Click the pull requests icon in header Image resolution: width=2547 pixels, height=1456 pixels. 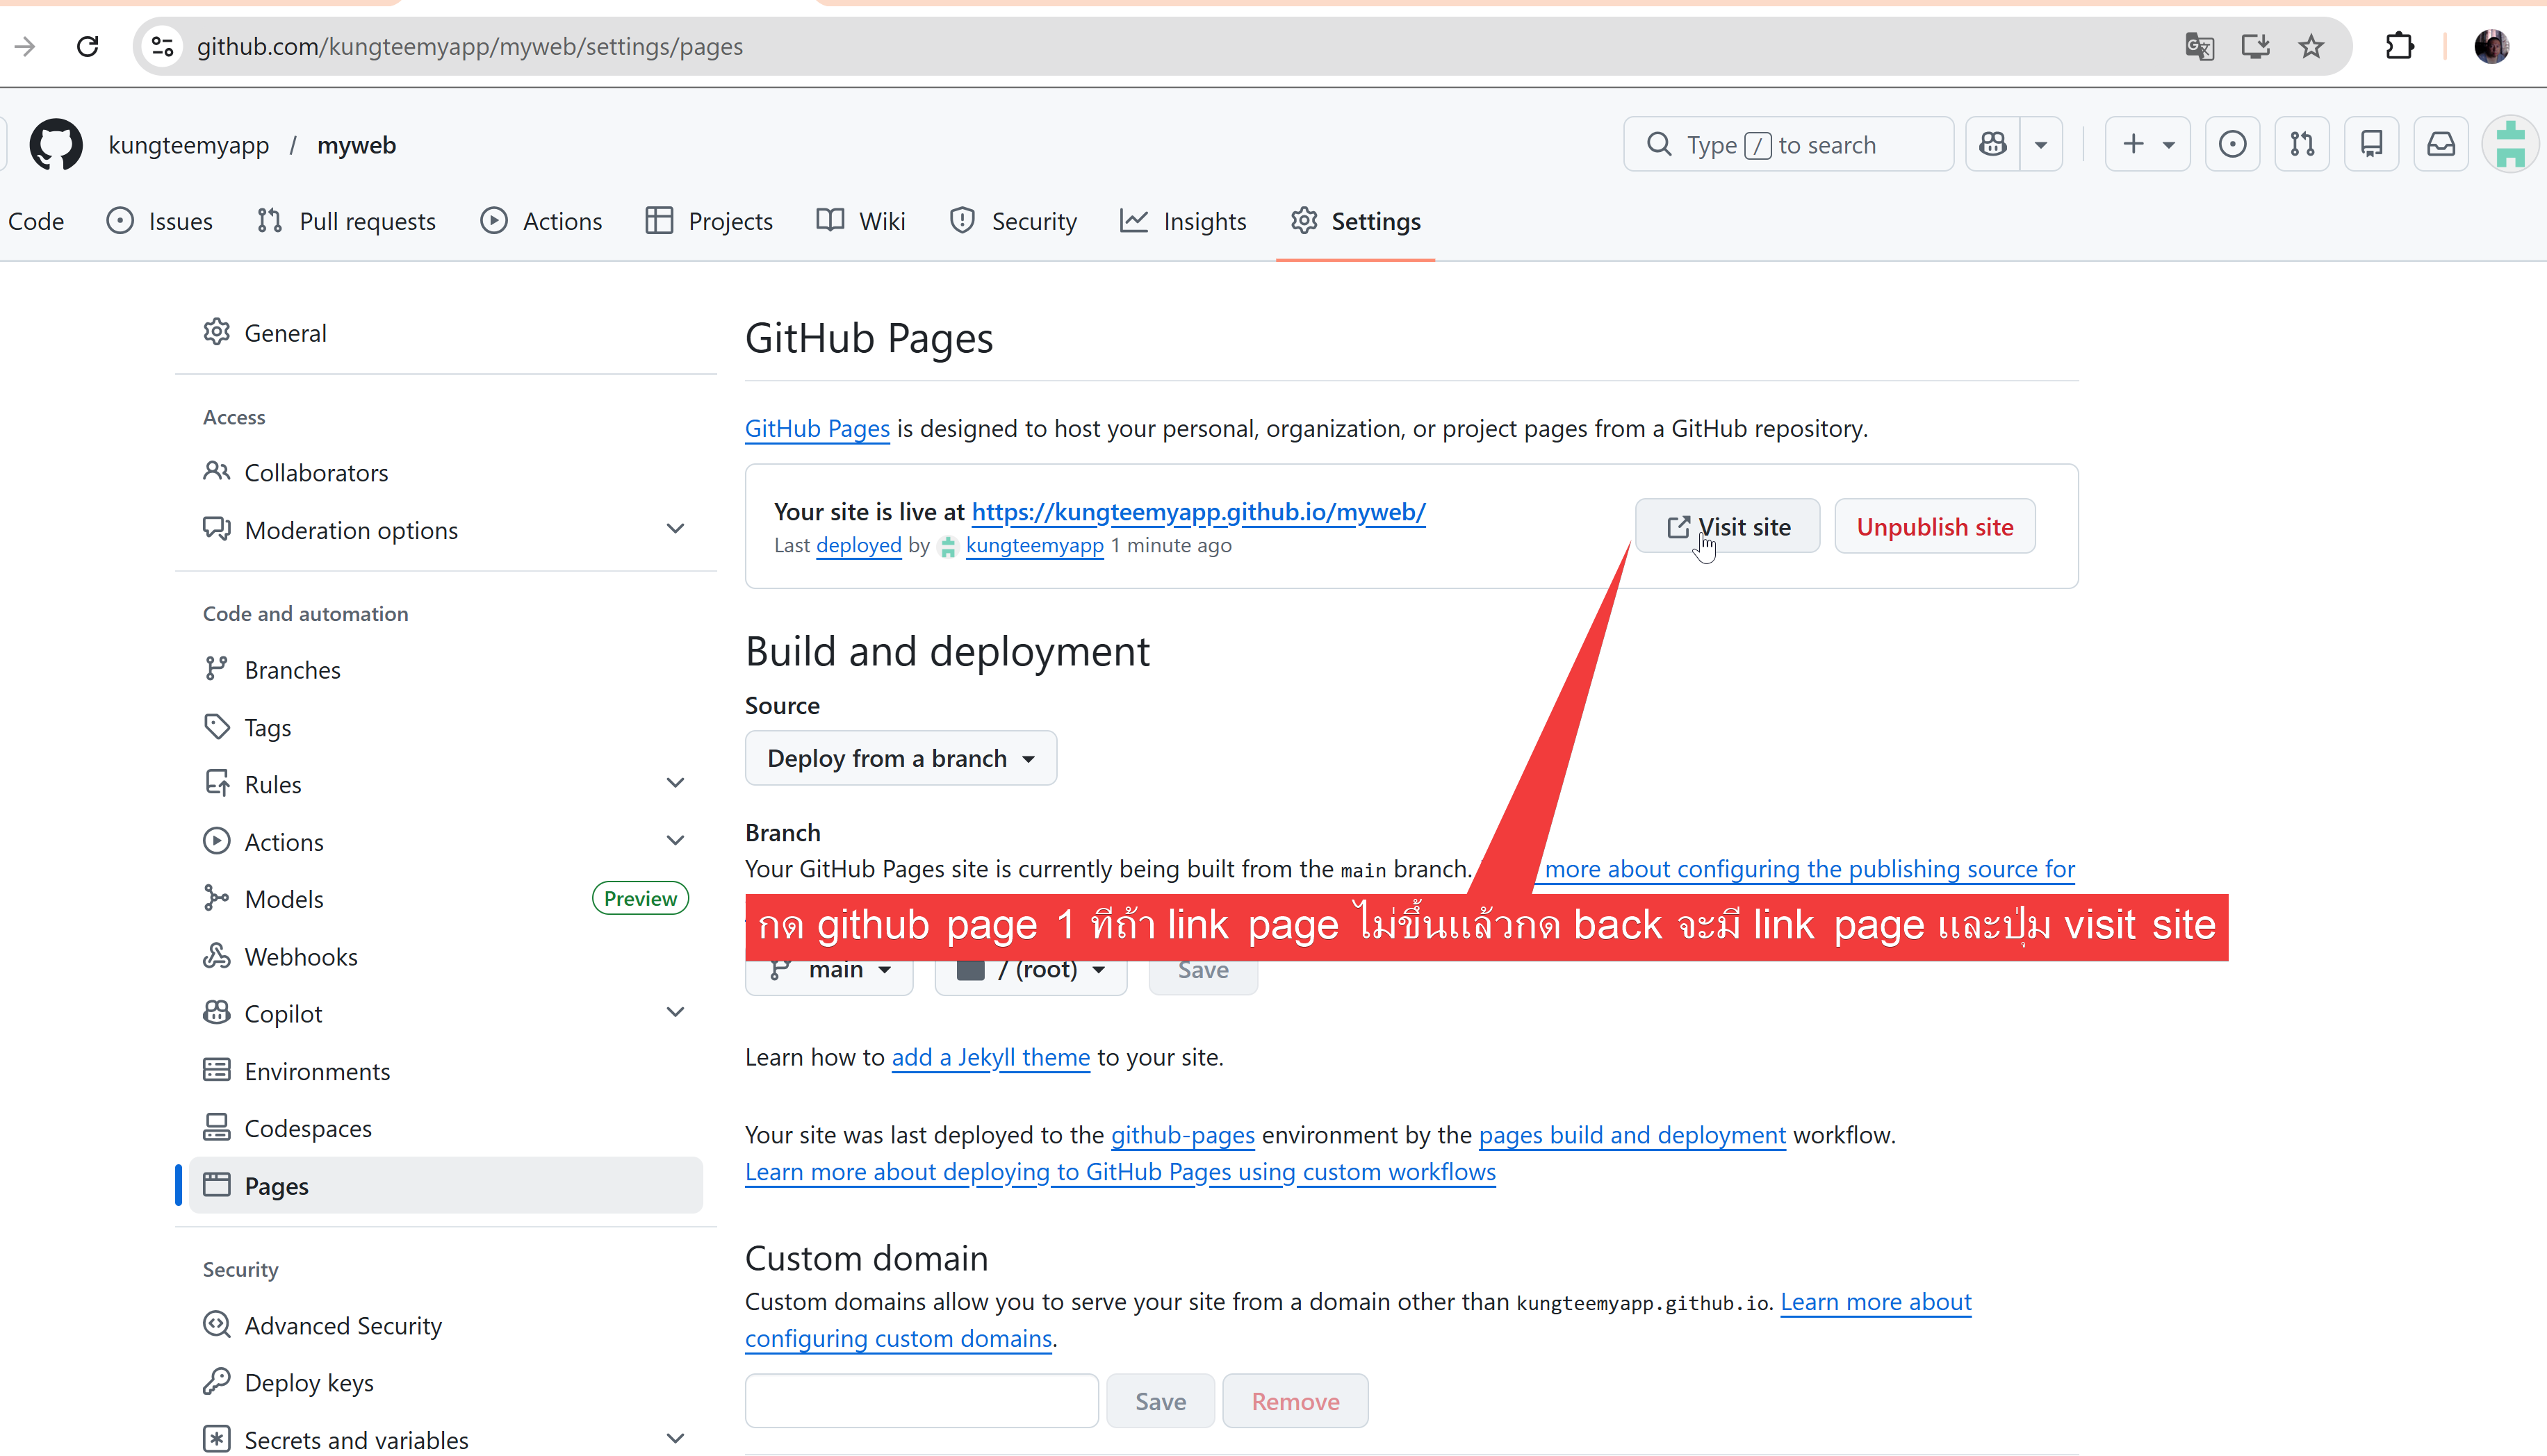[x=2302, y=145]
